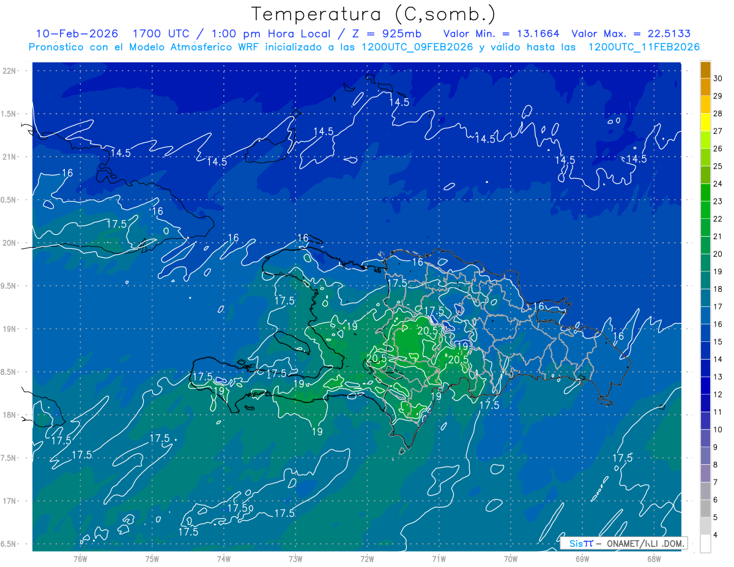This screenshot has width=734, height=567.
Task: Click latitude label "21N"
Action: point(9,157)
